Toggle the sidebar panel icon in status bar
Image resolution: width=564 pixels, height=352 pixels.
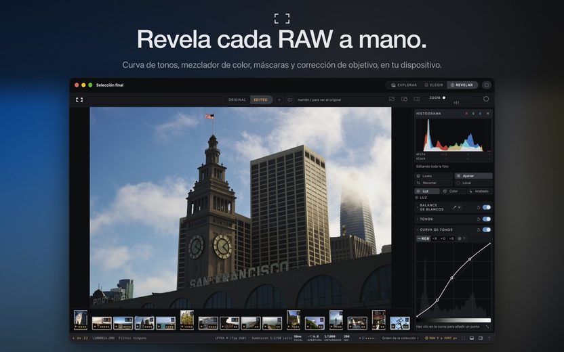tap(481, 338)
